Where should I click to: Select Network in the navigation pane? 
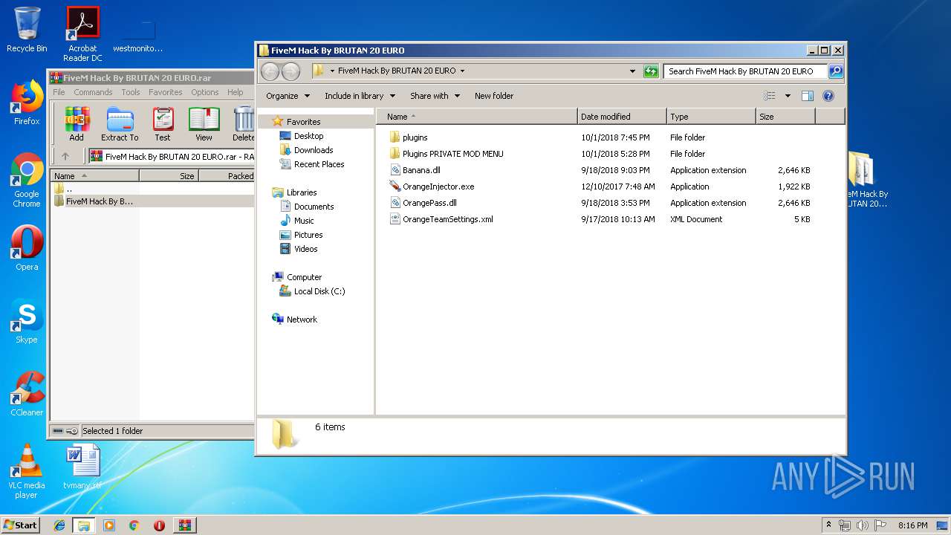(302, 320)
